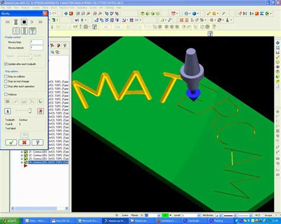Enable 'Stop on collision' checkbox
Viewport: 281px width, 224px height.
[x=6, y=76]
